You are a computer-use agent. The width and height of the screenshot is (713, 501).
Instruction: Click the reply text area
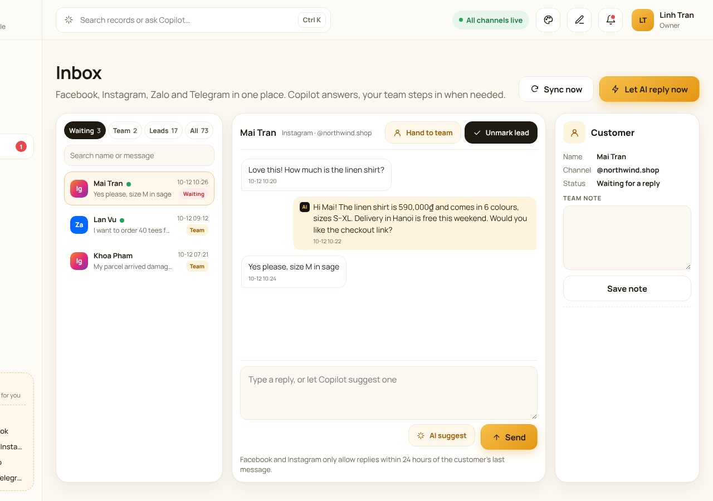tap(389, 393)
